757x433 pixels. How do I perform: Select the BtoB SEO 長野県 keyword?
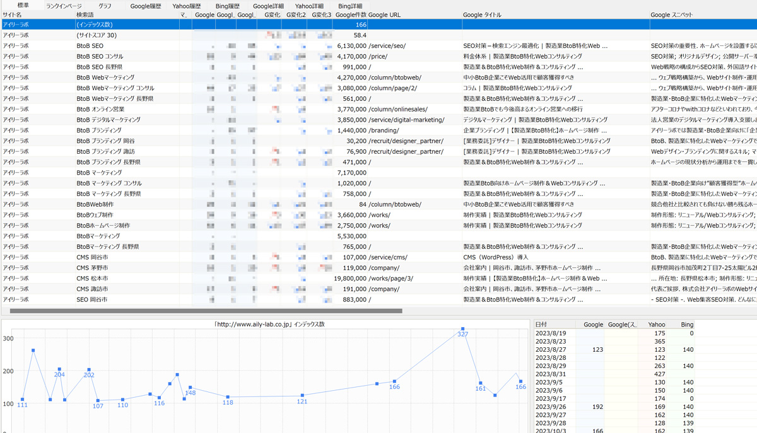[99, 67]
